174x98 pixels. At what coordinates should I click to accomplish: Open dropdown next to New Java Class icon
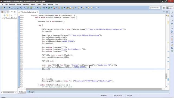point(64,8)
